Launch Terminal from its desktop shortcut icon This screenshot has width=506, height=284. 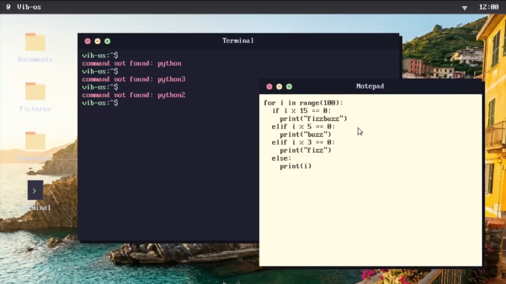coord(35,190)
